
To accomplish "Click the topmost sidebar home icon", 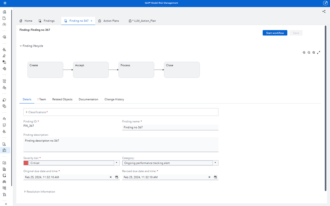I will pos(4,12).
